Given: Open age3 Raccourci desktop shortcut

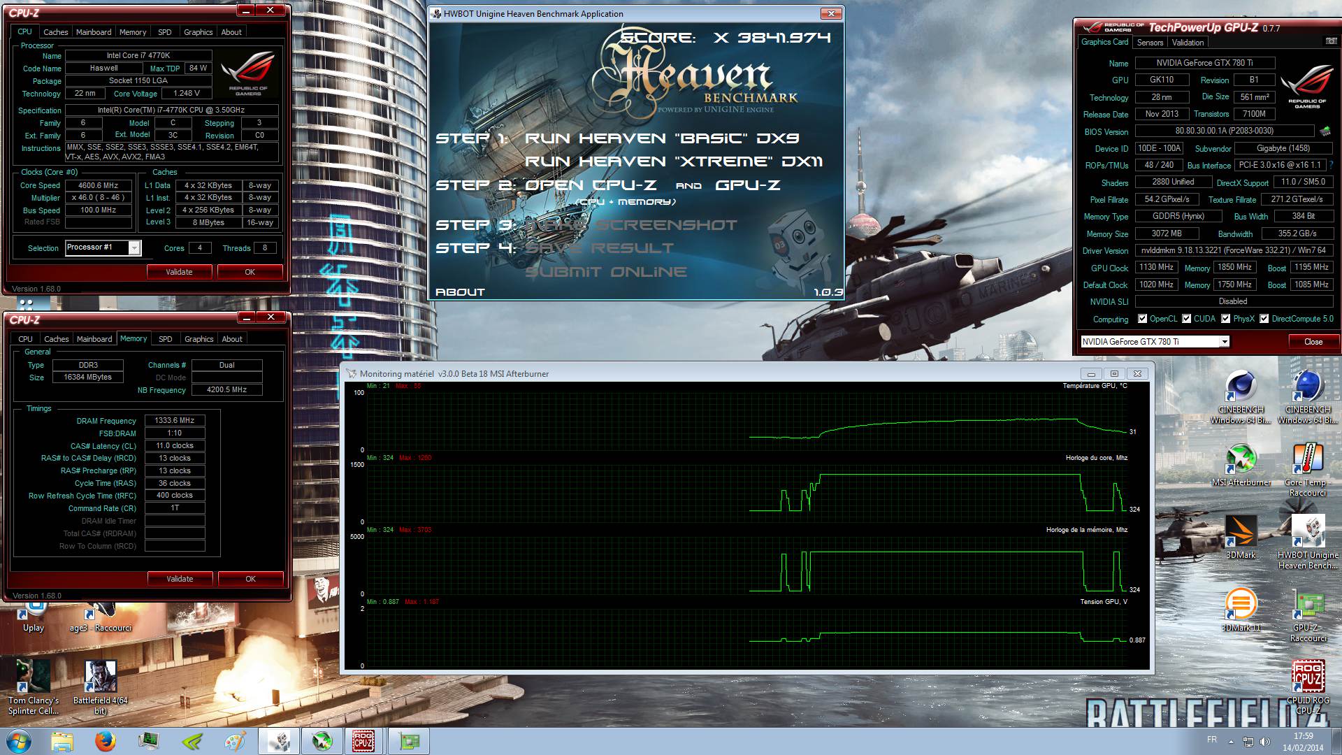Looking at the screenshot, I should [x=101, y=617].
